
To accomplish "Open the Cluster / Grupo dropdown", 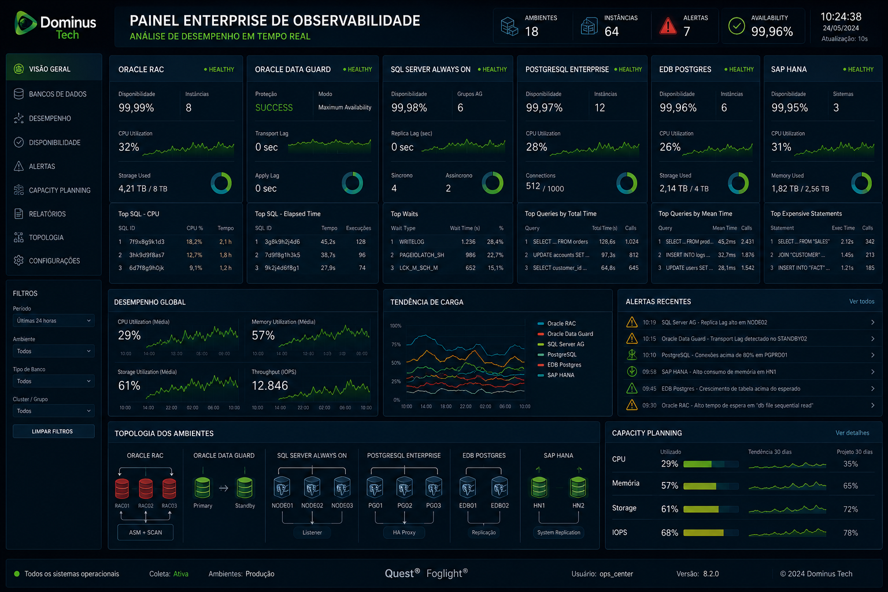I will pos(54,410).
